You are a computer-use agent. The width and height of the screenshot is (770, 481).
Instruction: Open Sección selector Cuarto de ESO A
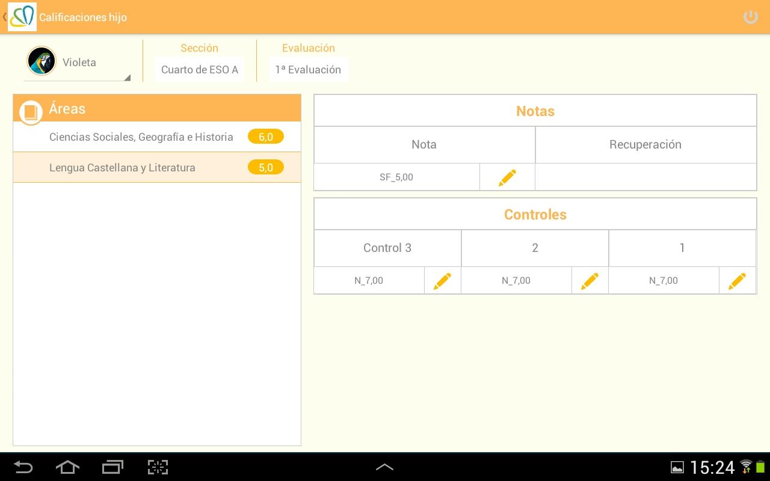click(x=200, y=70)
